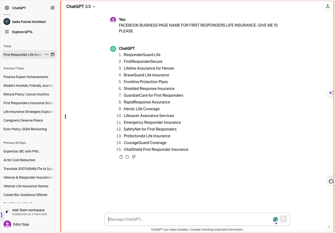Open the Model's Humble, Friendly Journey chat
This screenshot has height=233, width=335.
pyautogui.click(x=29, y=86)
